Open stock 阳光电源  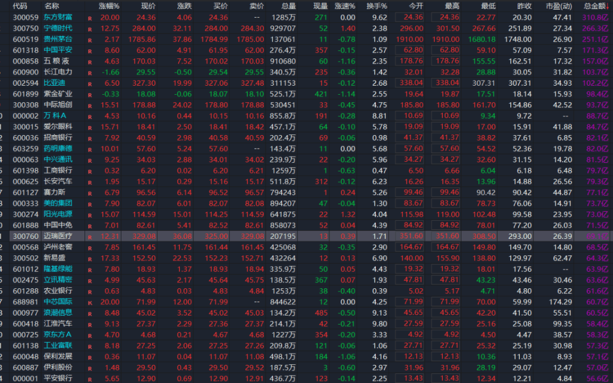click(x=58, y=214)
